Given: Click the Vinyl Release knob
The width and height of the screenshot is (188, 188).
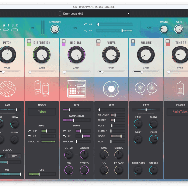Looking at the screenshot, I should pyautogui.click(x=119, y=170).
